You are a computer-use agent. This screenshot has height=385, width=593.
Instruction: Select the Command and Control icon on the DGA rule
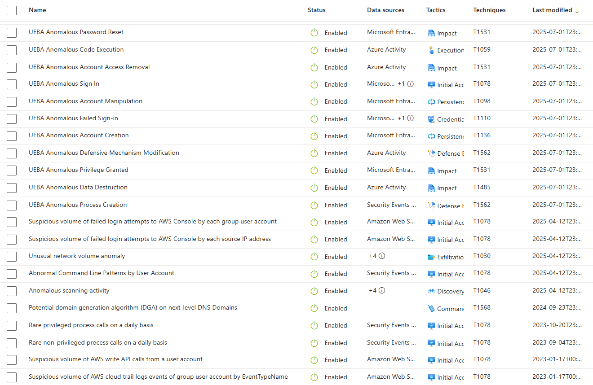pyautogui.click(x=431, y=308)
